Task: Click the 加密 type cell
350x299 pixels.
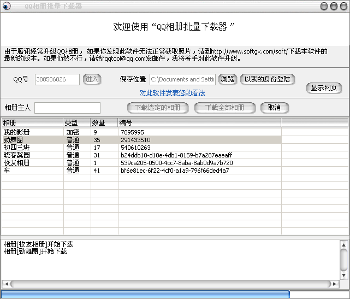Action: click(73, 132)
